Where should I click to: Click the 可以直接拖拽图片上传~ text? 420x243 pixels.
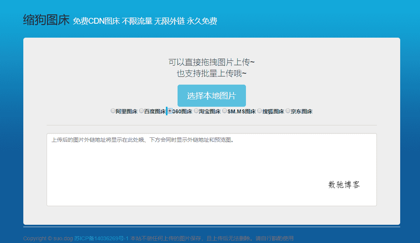click(212, 62)
